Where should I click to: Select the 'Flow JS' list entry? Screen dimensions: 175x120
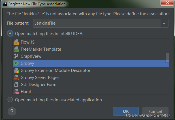[91, 42]
